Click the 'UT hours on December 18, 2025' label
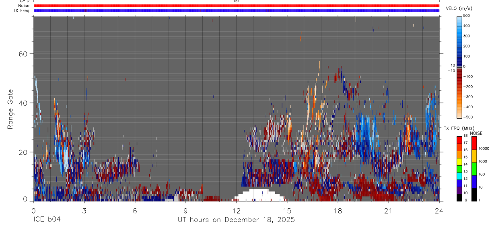The image size is (494, 228). click(236, 220)
